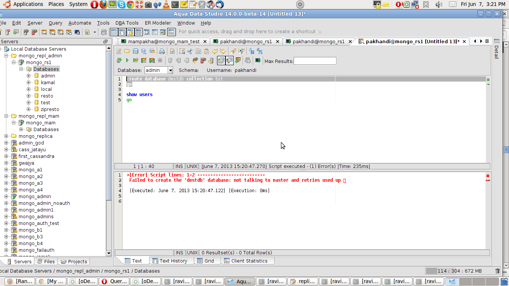The width and height of the screenshot is (509, 286).
Task: Cut selection with the scissors icon
Action: click(190, 51)
